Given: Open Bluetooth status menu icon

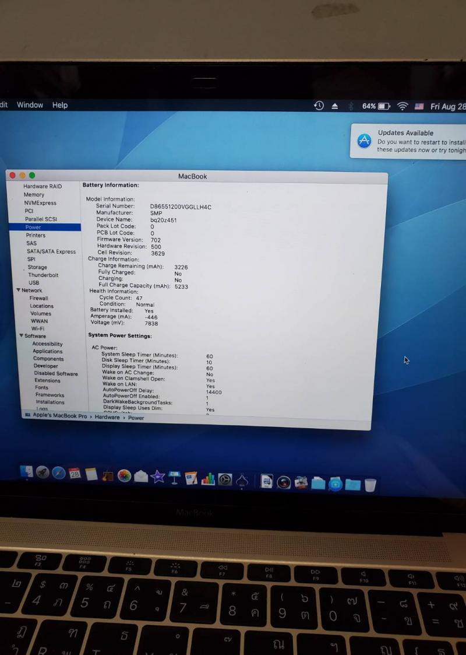Looking at the screenshot, I should point(351,106).
